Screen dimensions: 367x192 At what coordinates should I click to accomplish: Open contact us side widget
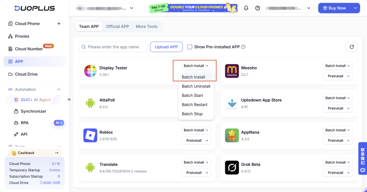click(x=362, y=159)
